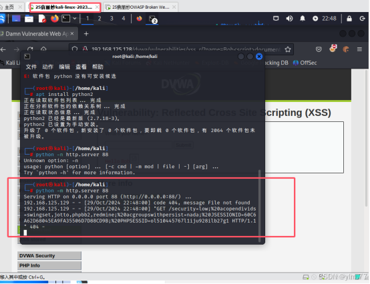
Task: Open the 帮助 menu in the terminal
Action: click(x=98, y=67)
